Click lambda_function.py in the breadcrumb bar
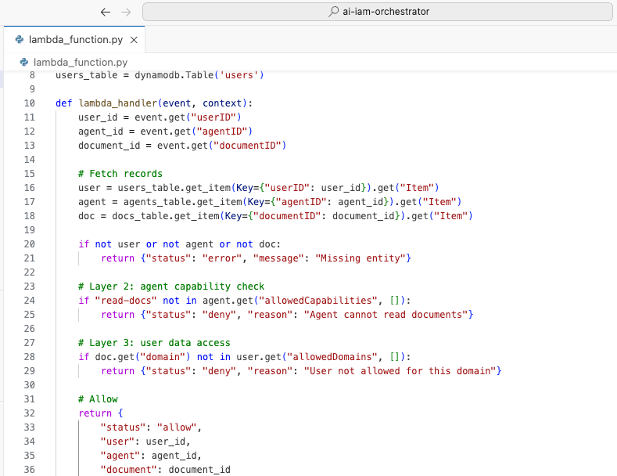 [81, 63]
